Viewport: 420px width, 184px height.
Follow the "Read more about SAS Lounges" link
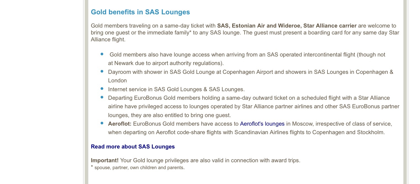[133, 147]
